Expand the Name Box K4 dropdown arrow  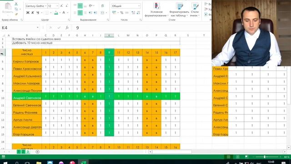pos(37,27)
